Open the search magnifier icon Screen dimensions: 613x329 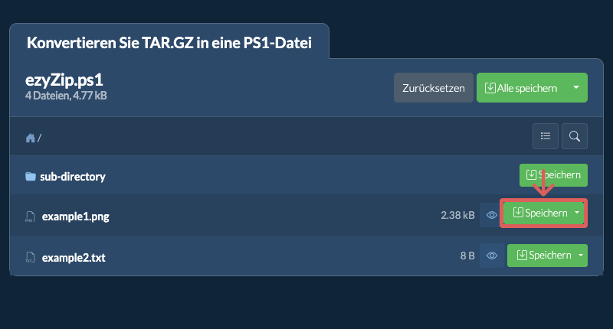[574, 136]
